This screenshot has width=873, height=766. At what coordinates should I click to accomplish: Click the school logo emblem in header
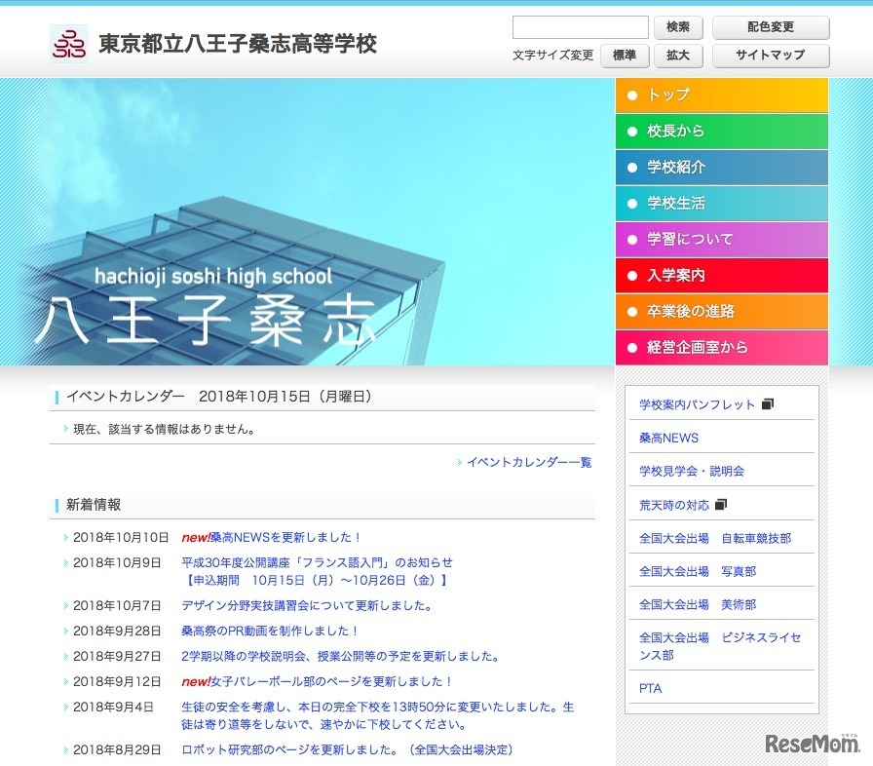69,44
